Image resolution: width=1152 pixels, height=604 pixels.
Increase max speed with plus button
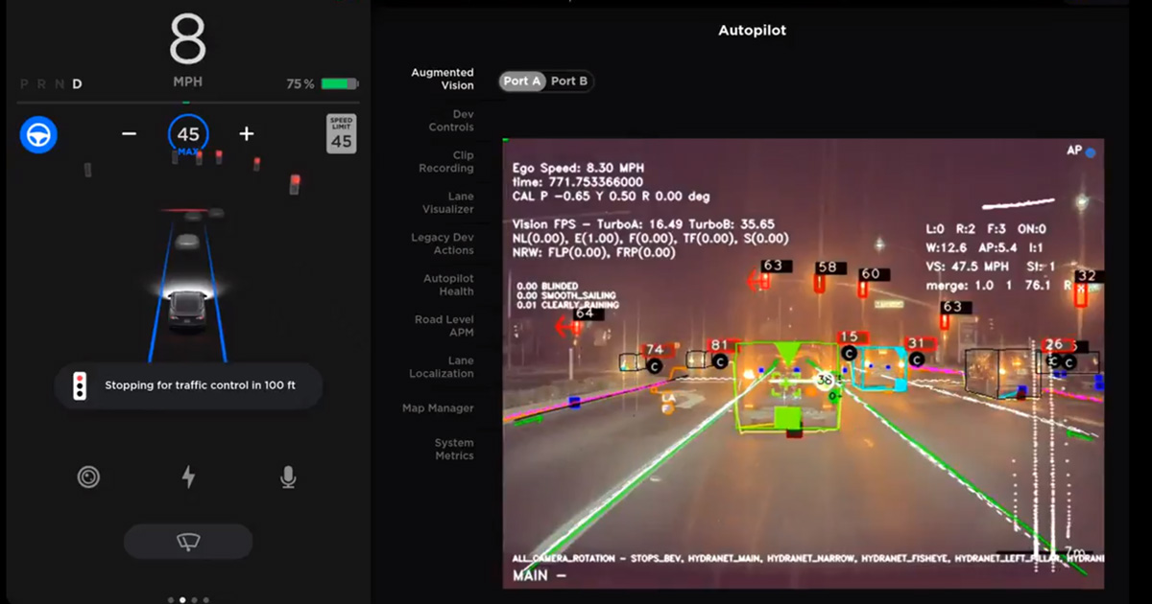tap(247, 134)
